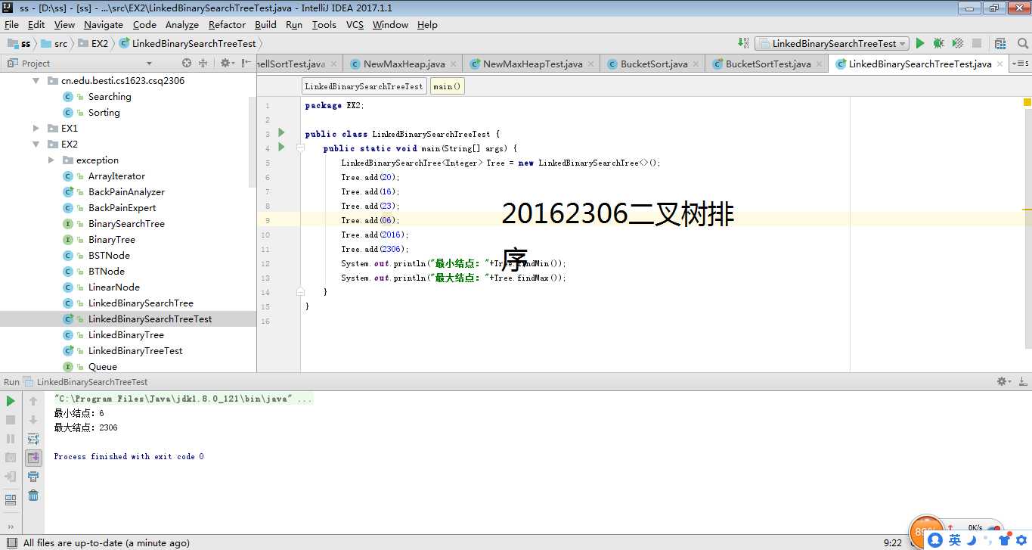Open Run panel settings gear
Screen dimensions: 1032x550
pos(1003,382)
